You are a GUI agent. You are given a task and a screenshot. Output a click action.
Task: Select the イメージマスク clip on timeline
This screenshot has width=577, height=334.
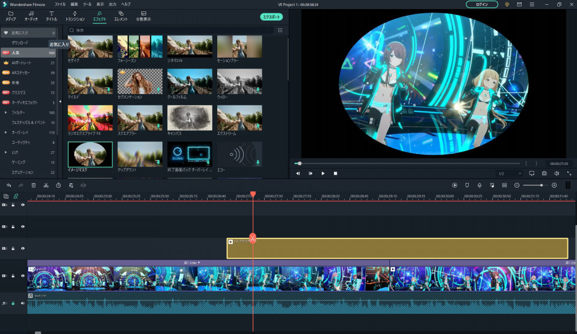click(398, 248)
